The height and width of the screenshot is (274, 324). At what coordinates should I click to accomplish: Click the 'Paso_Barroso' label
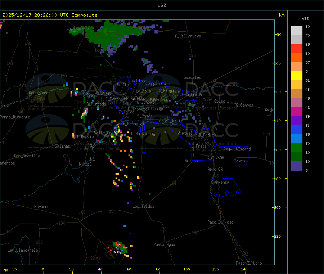(x=220, y=222)
